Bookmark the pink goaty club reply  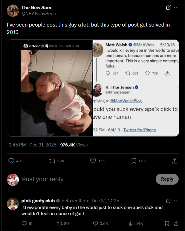pyautogui.click(x=167, y=223)
